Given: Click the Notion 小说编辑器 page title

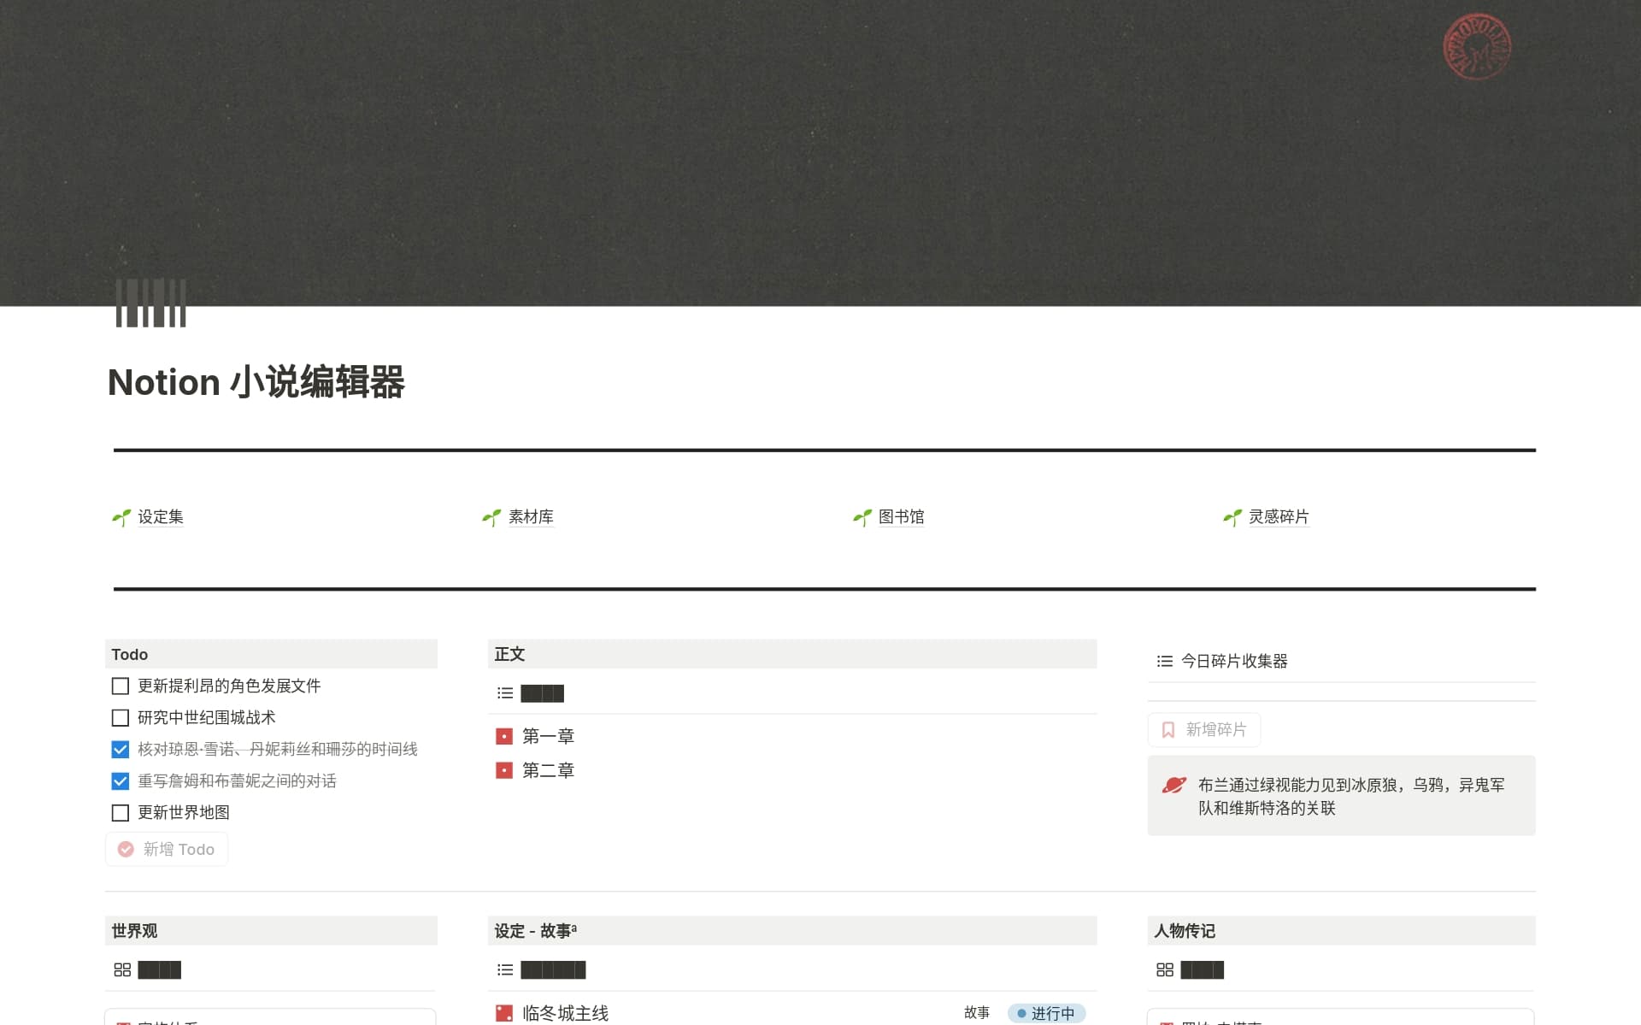Looking at the screenshot, I should coord(256,382).
